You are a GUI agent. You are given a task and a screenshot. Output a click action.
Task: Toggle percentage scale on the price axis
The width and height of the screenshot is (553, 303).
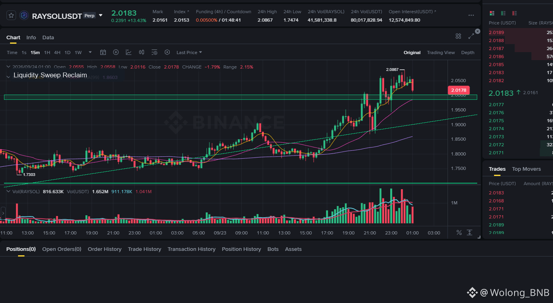(x=459, y=232)
